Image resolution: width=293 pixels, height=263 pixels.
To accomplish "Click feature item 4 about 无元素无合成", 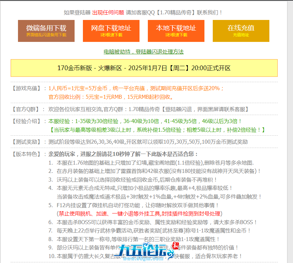I will pyautogui.click(x=140, y=188).
